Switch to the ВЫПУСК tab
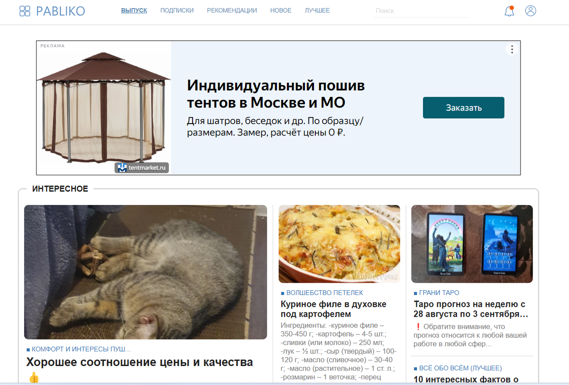 [x=134, y=10]
